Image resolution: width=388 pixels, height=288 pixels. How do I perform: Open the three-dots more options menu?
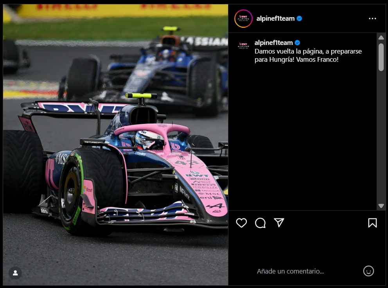tap(372, 18)
